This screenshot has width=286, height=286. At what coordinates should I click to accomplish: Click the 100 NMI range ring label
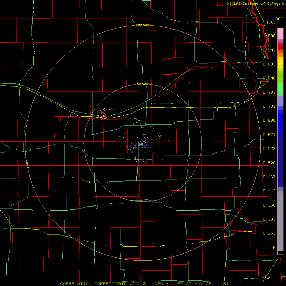(143, 25)
